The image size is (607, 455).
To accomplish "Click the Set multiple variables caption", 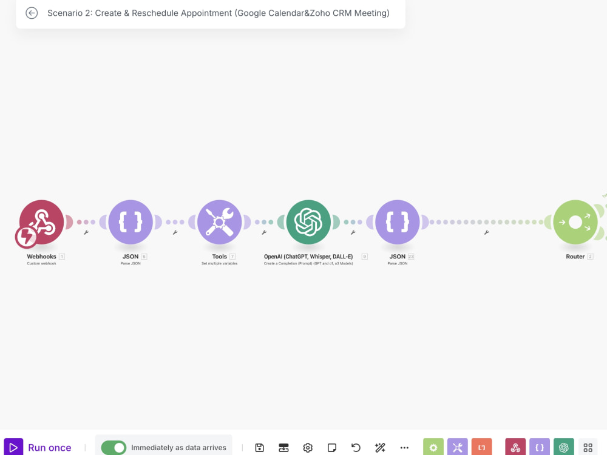I will tap(220, 263).
